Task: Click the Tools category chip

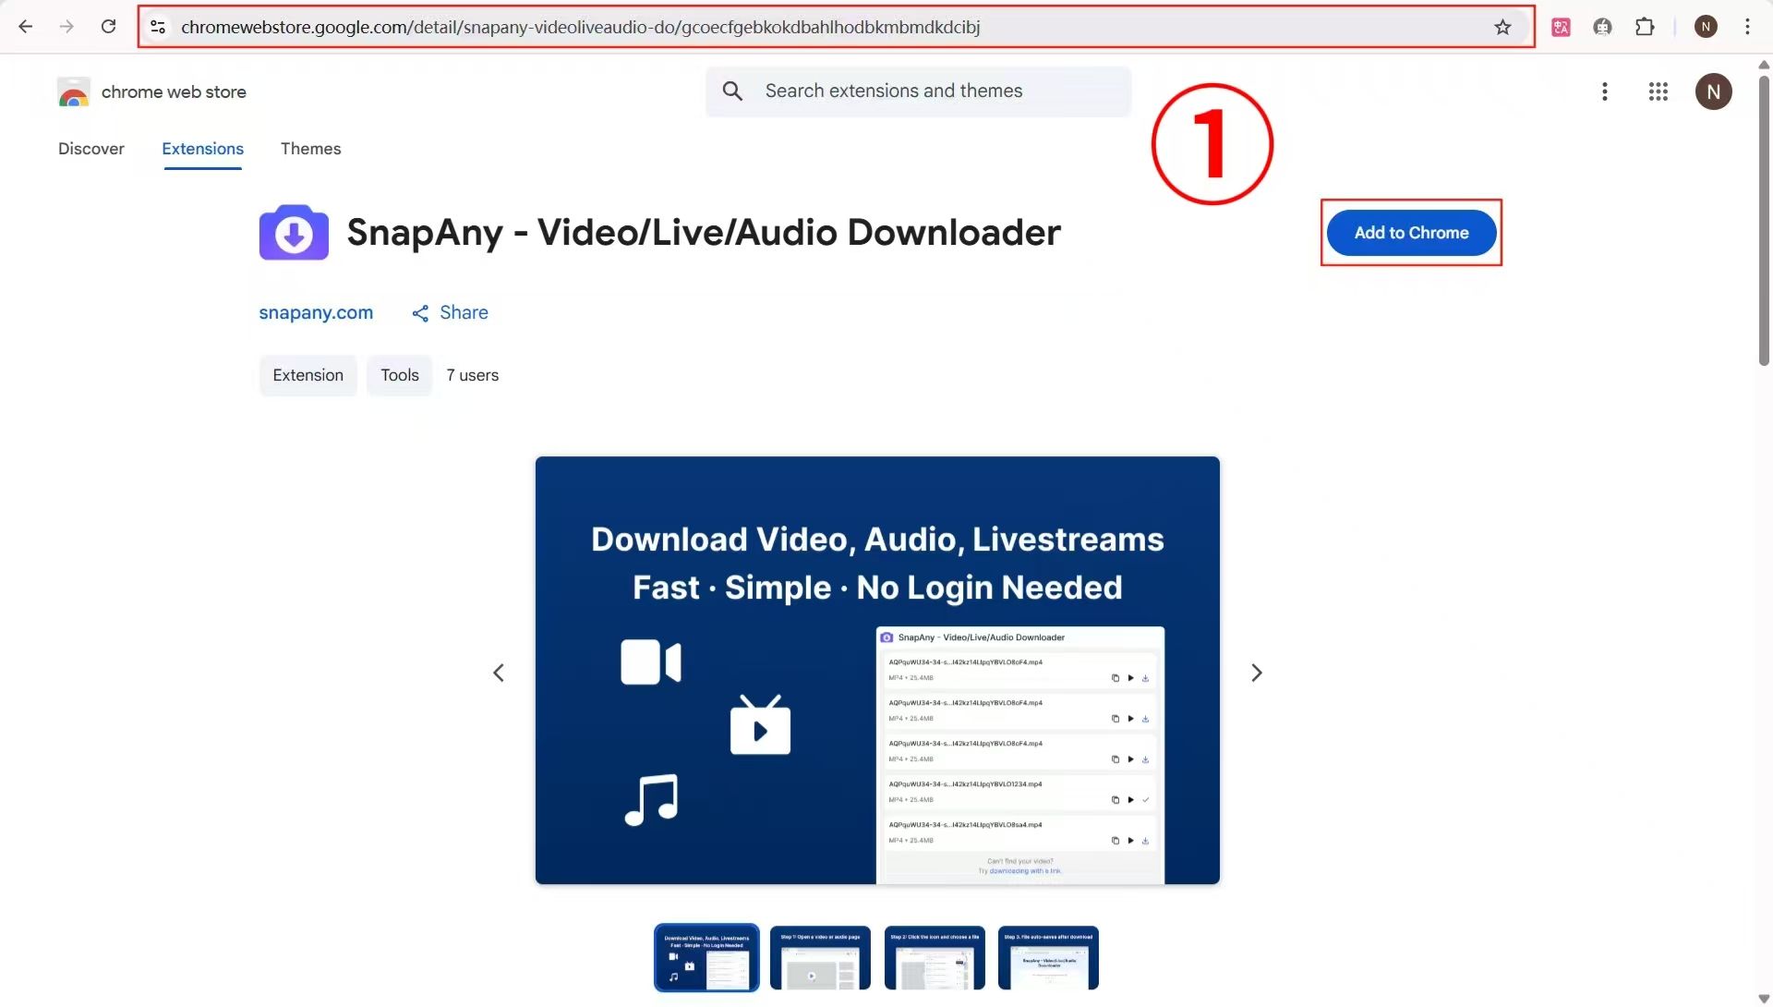Action: pyautogui.click(x=399, y=375)
